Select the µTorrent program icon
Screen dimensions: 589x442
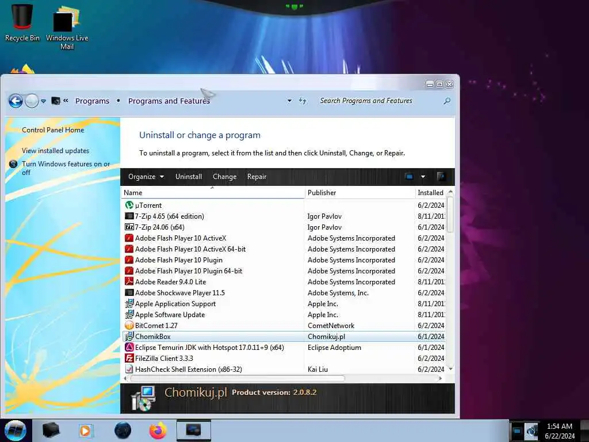[129, 205]
